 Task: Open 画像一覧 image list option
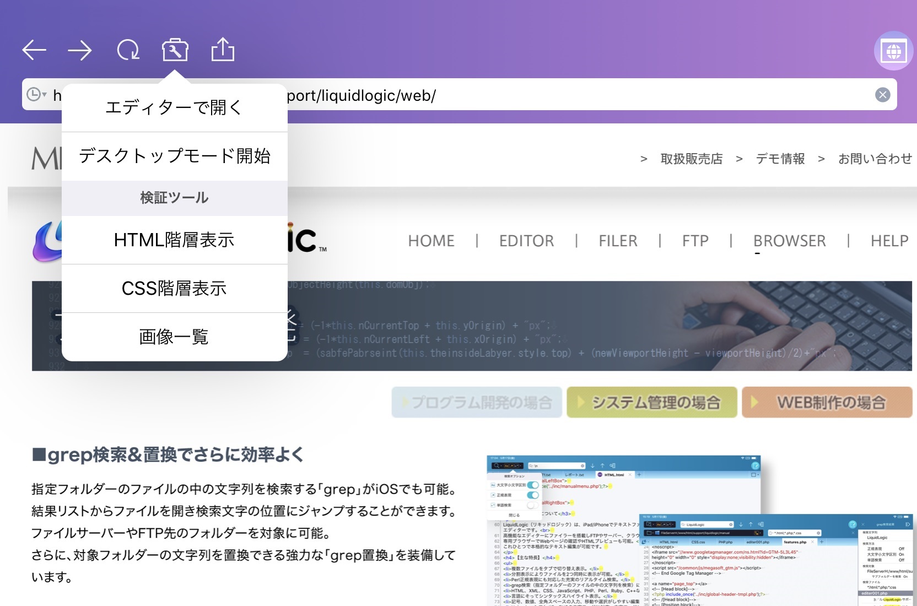point(174,337)
